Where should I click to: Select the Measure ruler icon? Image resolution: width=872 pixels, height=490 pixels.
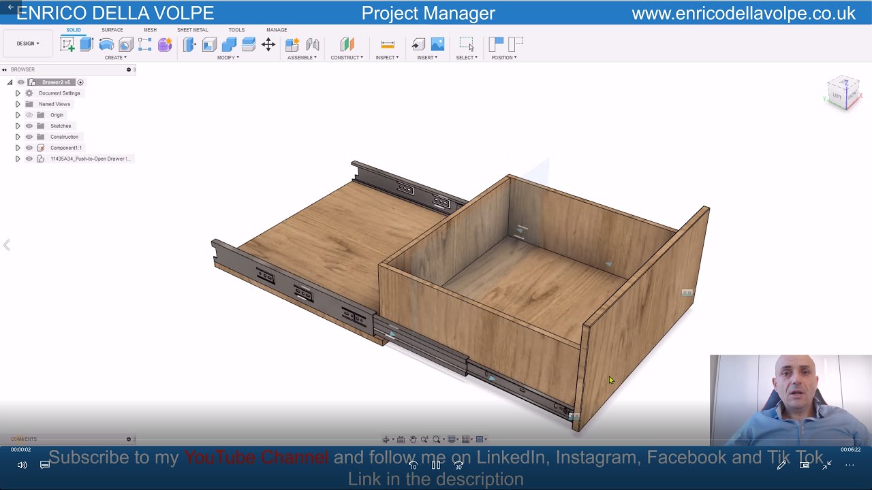point(388,45)
